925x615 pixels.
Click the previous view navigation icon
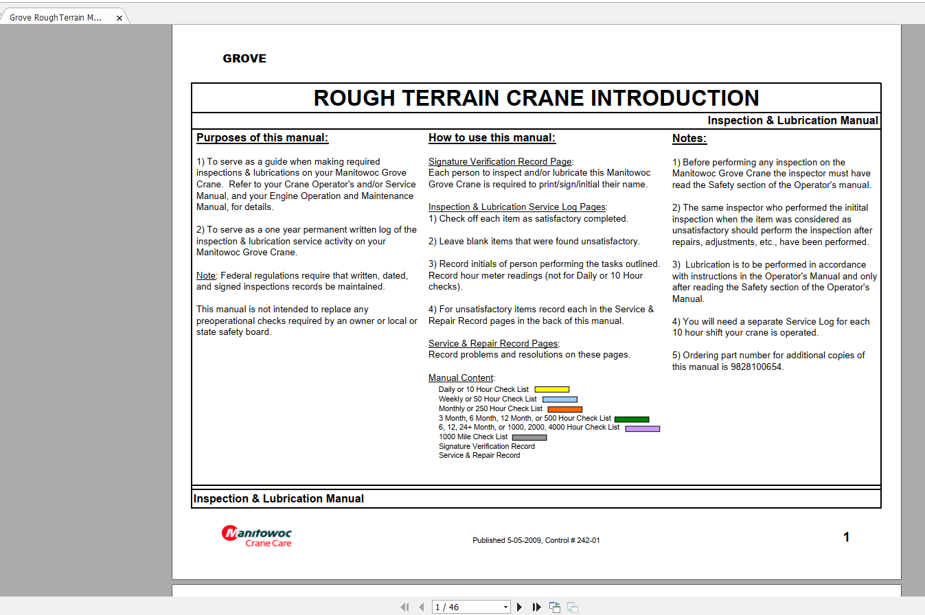[555, 607]
